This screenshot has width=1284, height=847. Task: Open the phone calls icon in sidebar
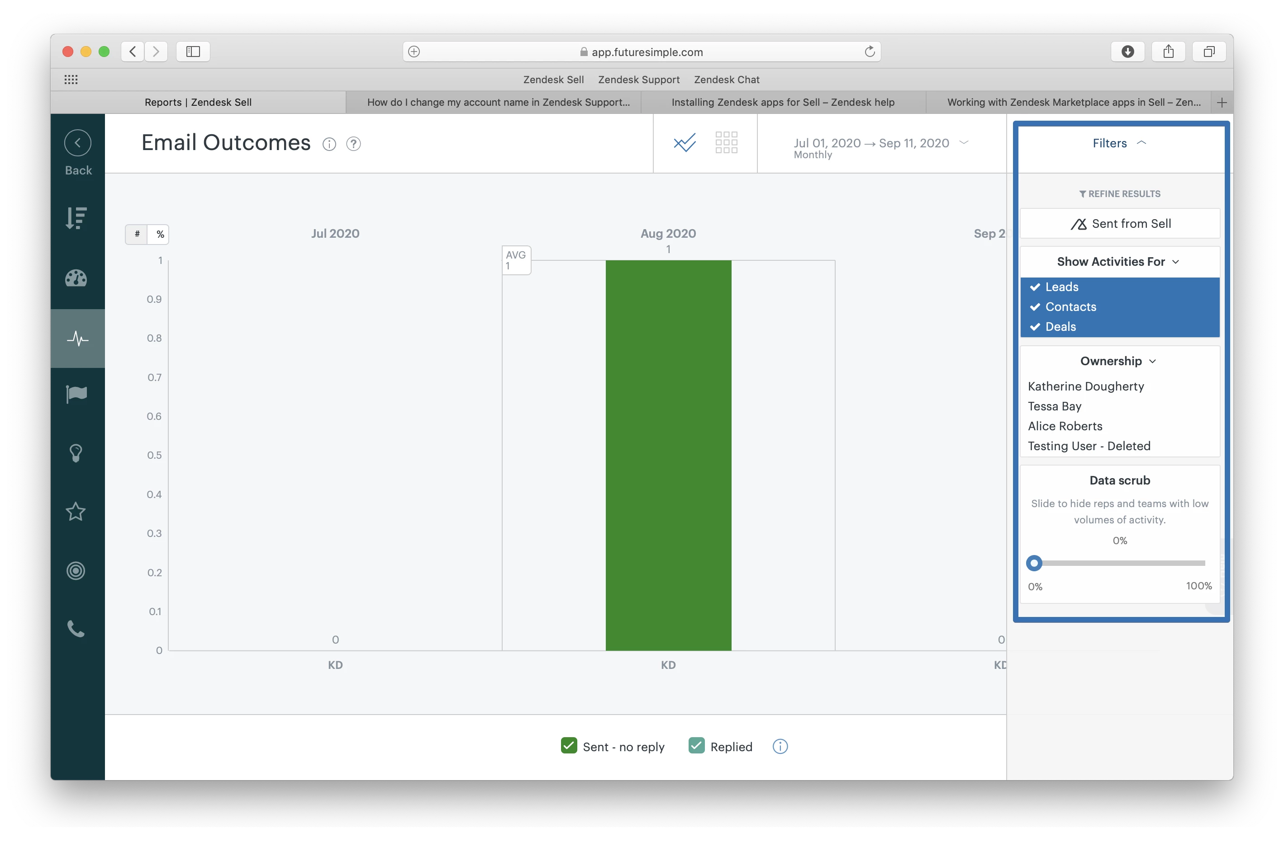(x=76, y=629)
